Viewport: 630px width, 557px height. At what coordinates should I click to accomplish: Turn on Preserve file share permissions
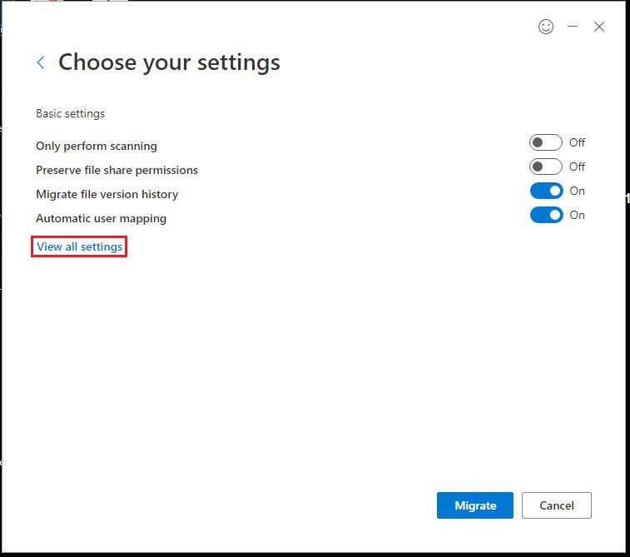[x=546, y=167]
